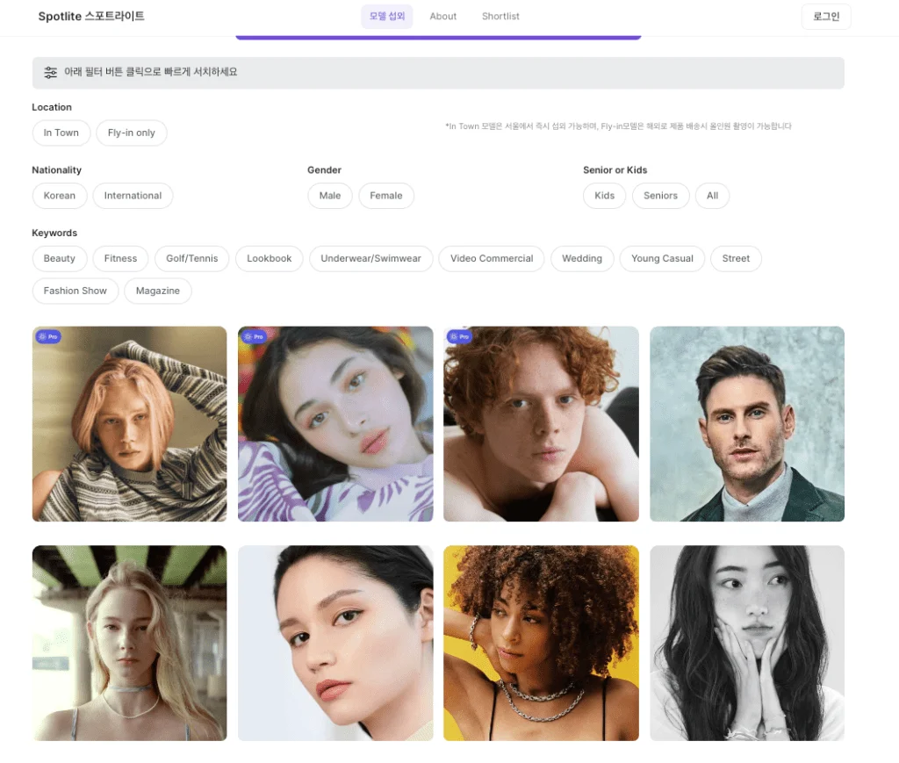Open the About page

pos(443,17)
